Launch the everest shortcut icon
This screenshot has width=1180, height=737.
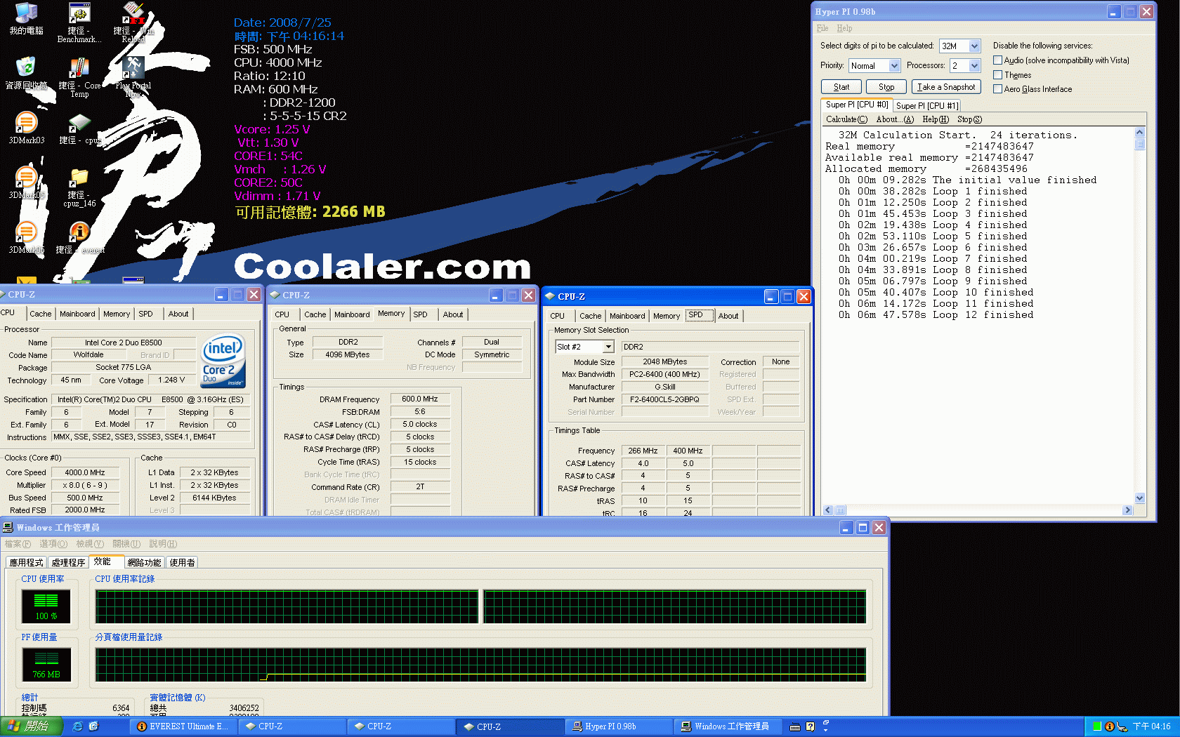(79, 237)
